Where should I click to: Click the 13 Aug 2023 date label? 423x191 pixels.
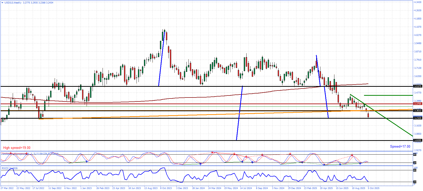[x=151, y=188]
